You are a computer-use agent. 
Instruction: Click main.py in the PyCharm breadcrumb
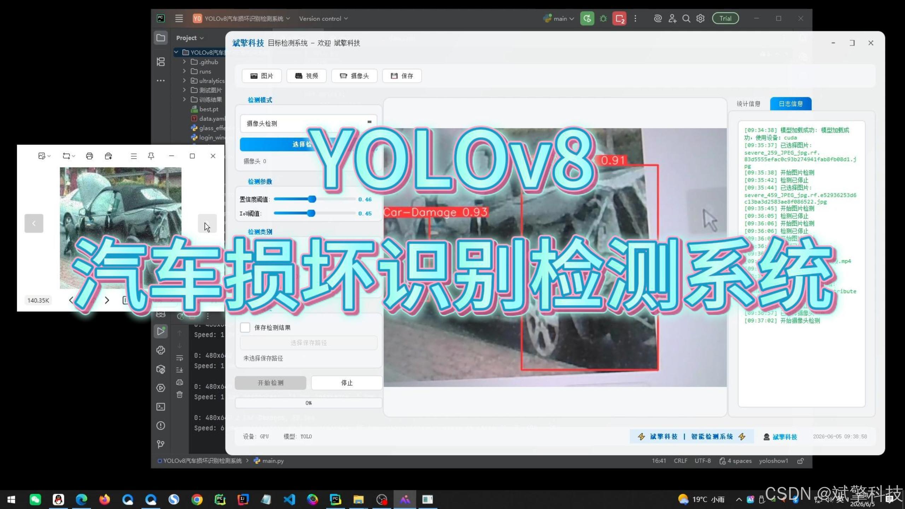click(269, 461)
